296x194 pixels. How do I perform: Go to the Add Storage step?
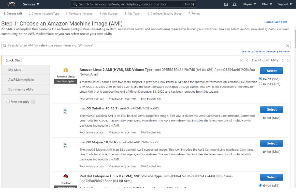click(x=108, y=14)
